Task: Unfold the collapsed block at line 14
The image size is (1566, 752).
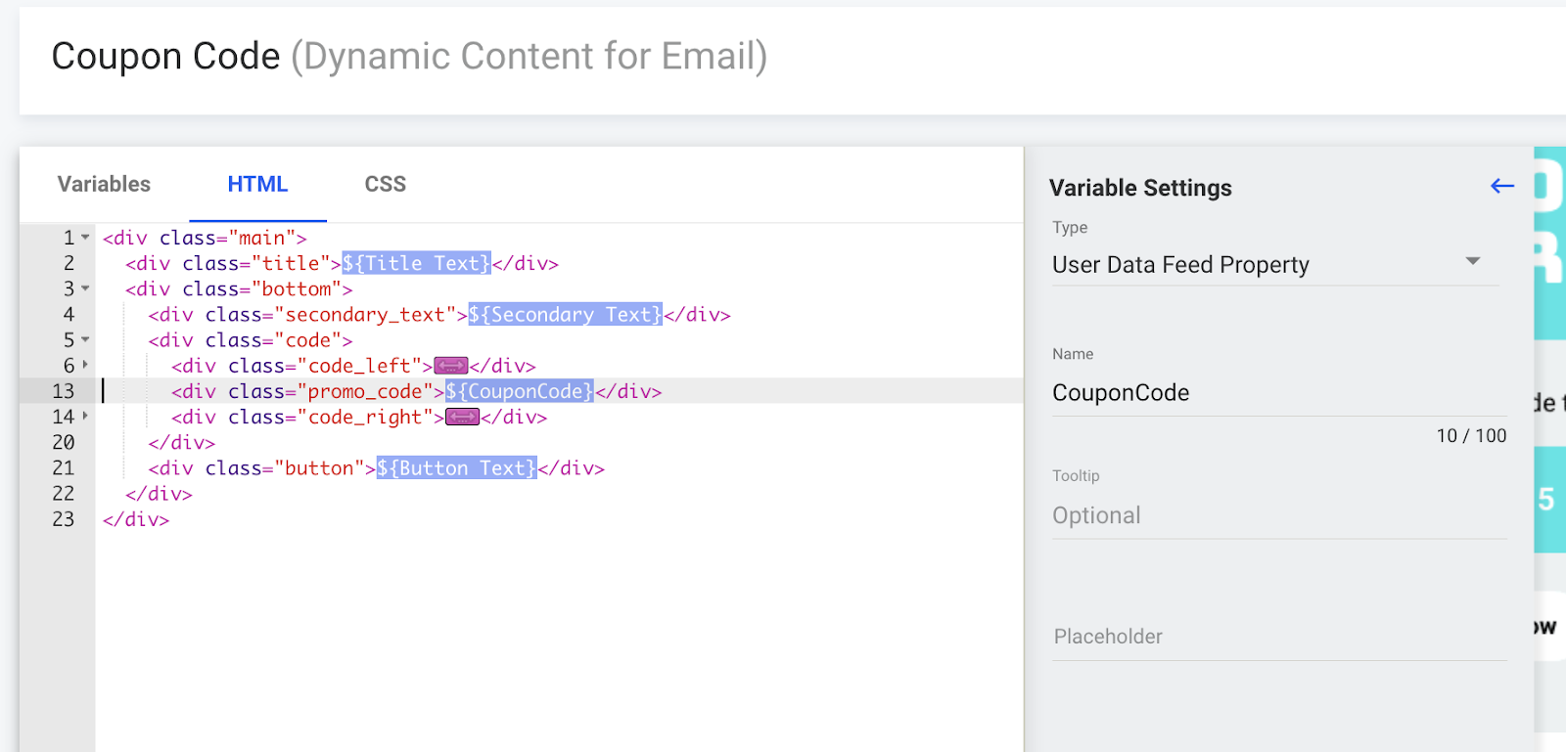Action: tap(86, 417)
